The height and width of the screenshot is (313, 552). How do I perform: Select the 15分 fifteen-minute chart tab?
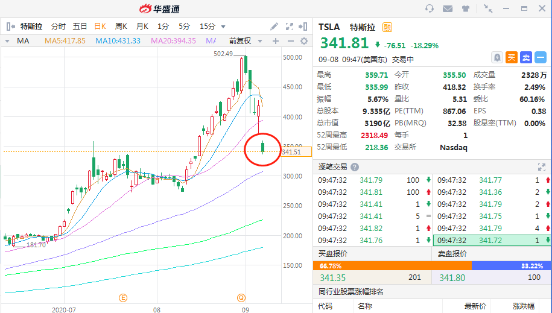click(x=208, y=27)
